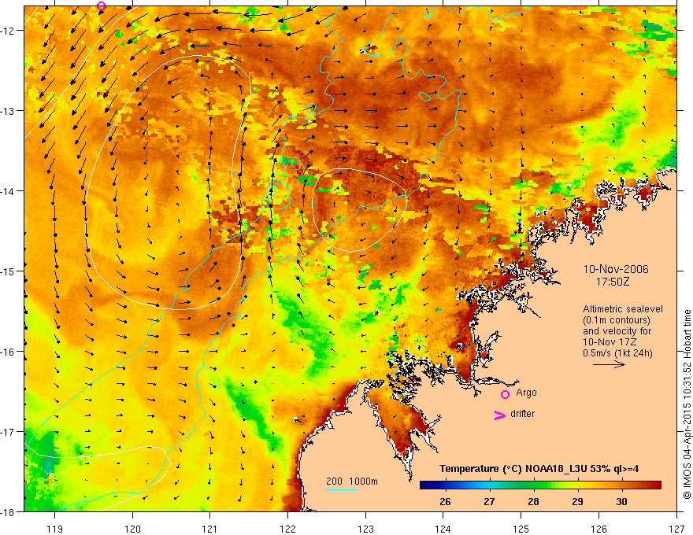This screenshot has width=693, height=535.
Task: Click the IMOS copyright timestamp text
Action: tap(687, 404)
